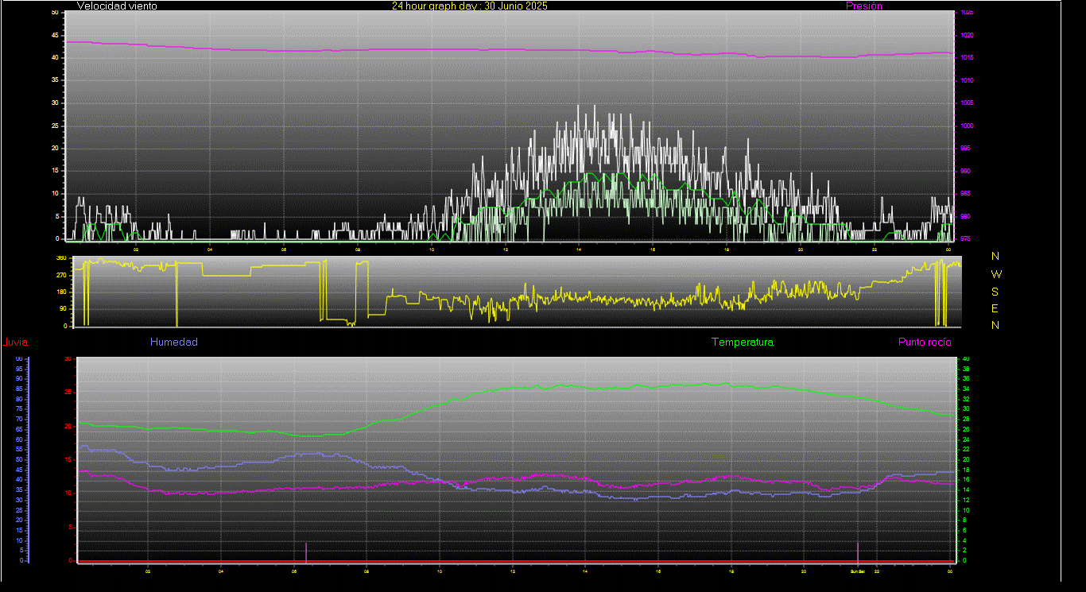The image size is (1086, 592).
Task: Click the "985" pressure axis value
Action: click(x=964, y=194)
